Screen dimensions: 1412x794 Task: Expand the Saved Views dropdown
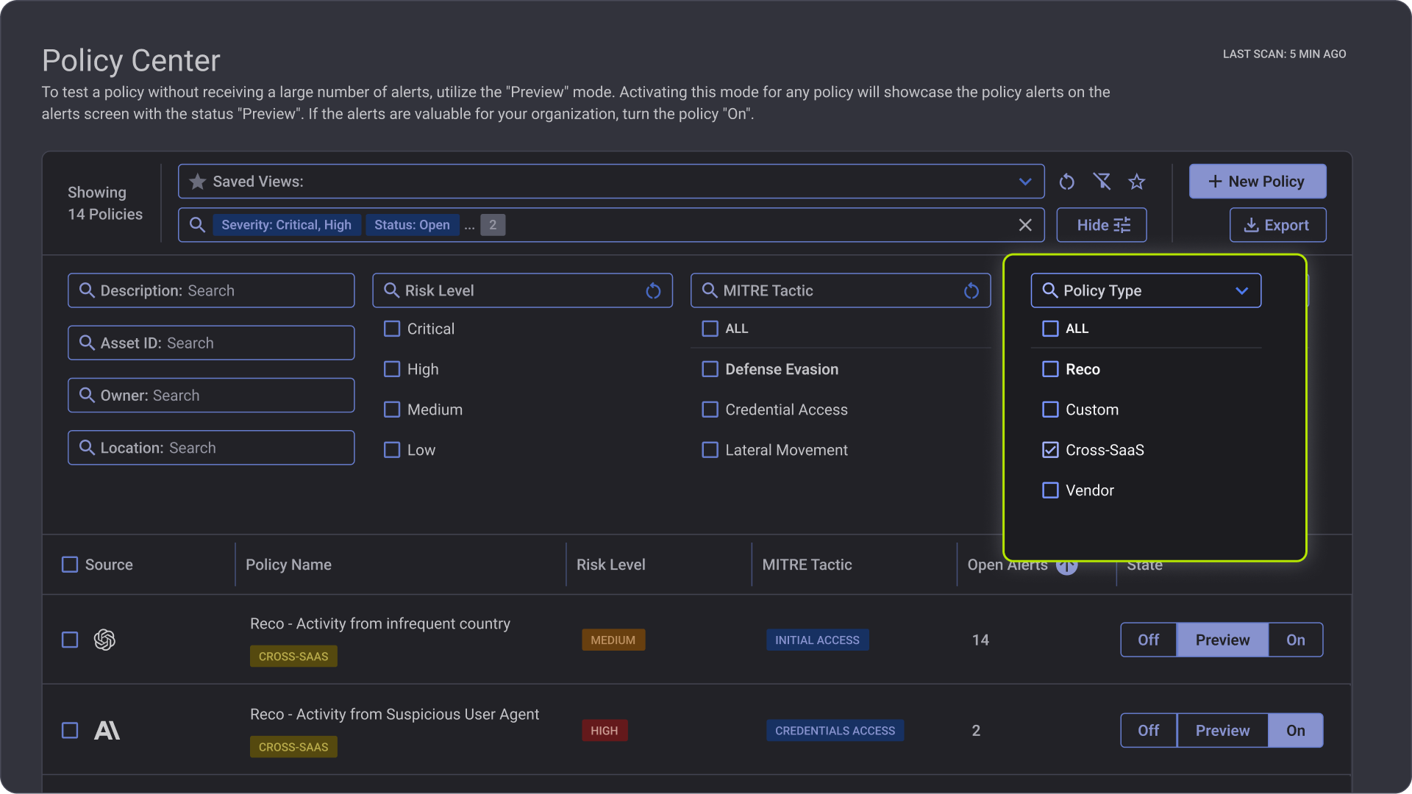tap(1025, 182)
